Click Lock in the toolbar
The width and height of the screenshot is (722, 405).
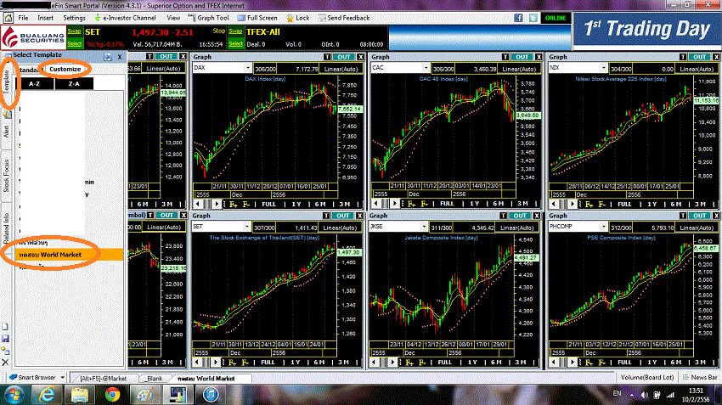(x=298, y=18)
